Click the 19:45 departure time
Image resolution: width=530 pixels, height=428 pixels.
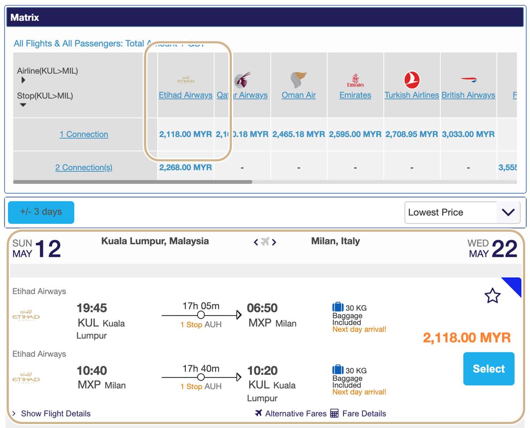[x=92, y=308]
